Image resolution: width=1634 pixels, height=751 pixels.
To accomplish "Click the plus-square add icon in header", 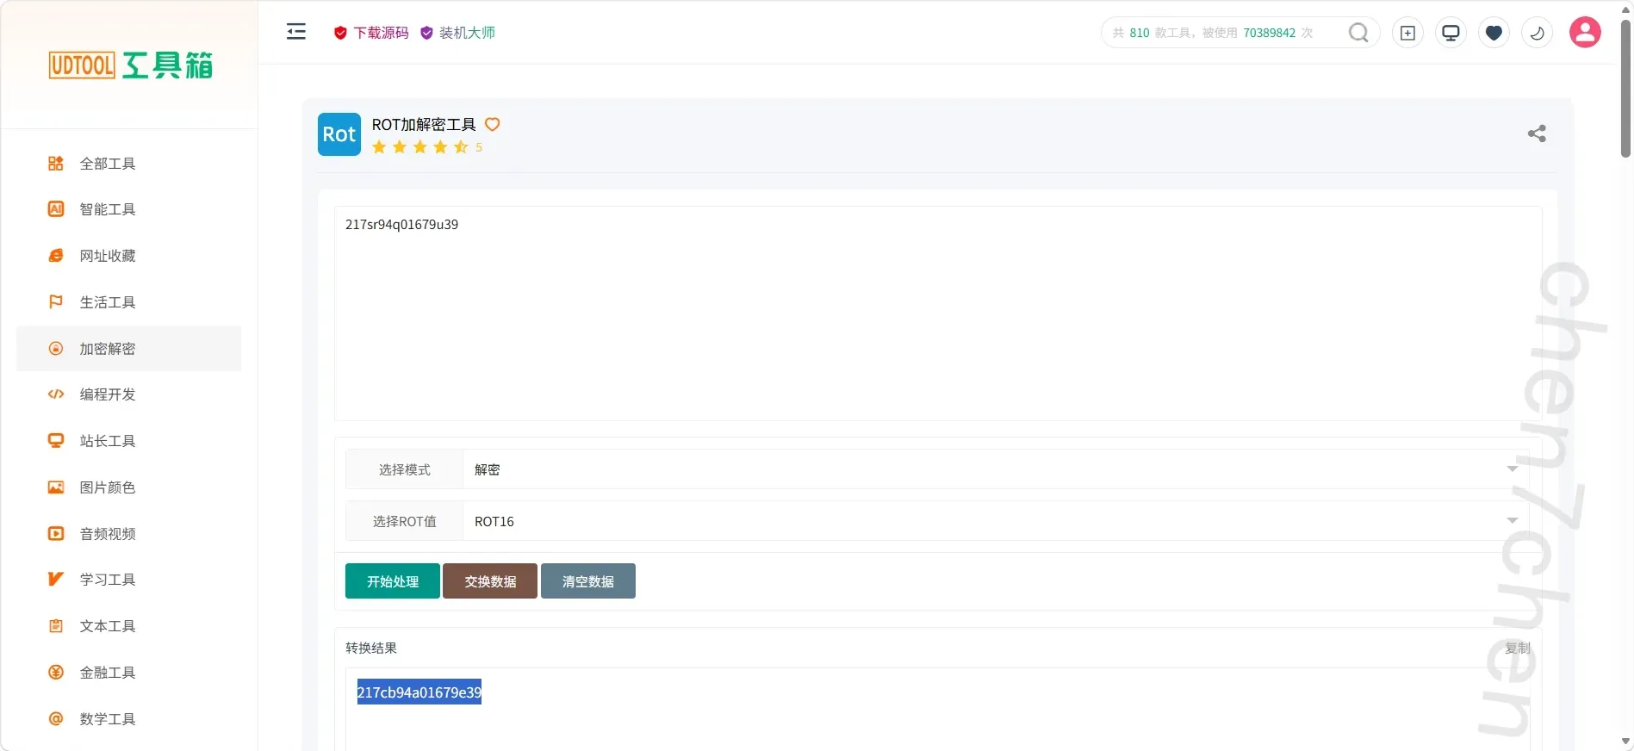I will 1407,33.
